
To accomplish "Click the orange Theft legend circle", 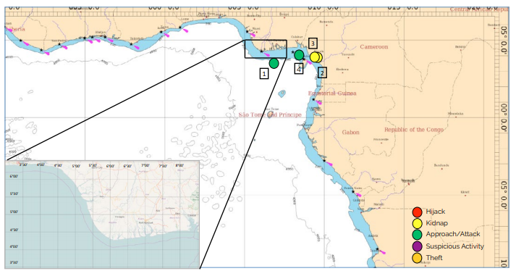I will coord(417,258).
